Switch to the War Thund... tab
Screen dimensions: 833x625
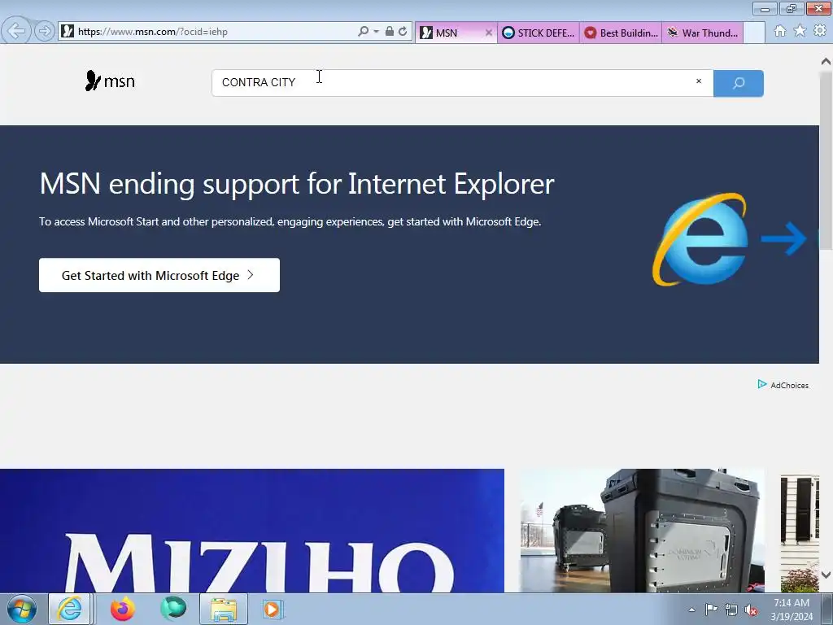pyautogui.click(x=702, y=33)
